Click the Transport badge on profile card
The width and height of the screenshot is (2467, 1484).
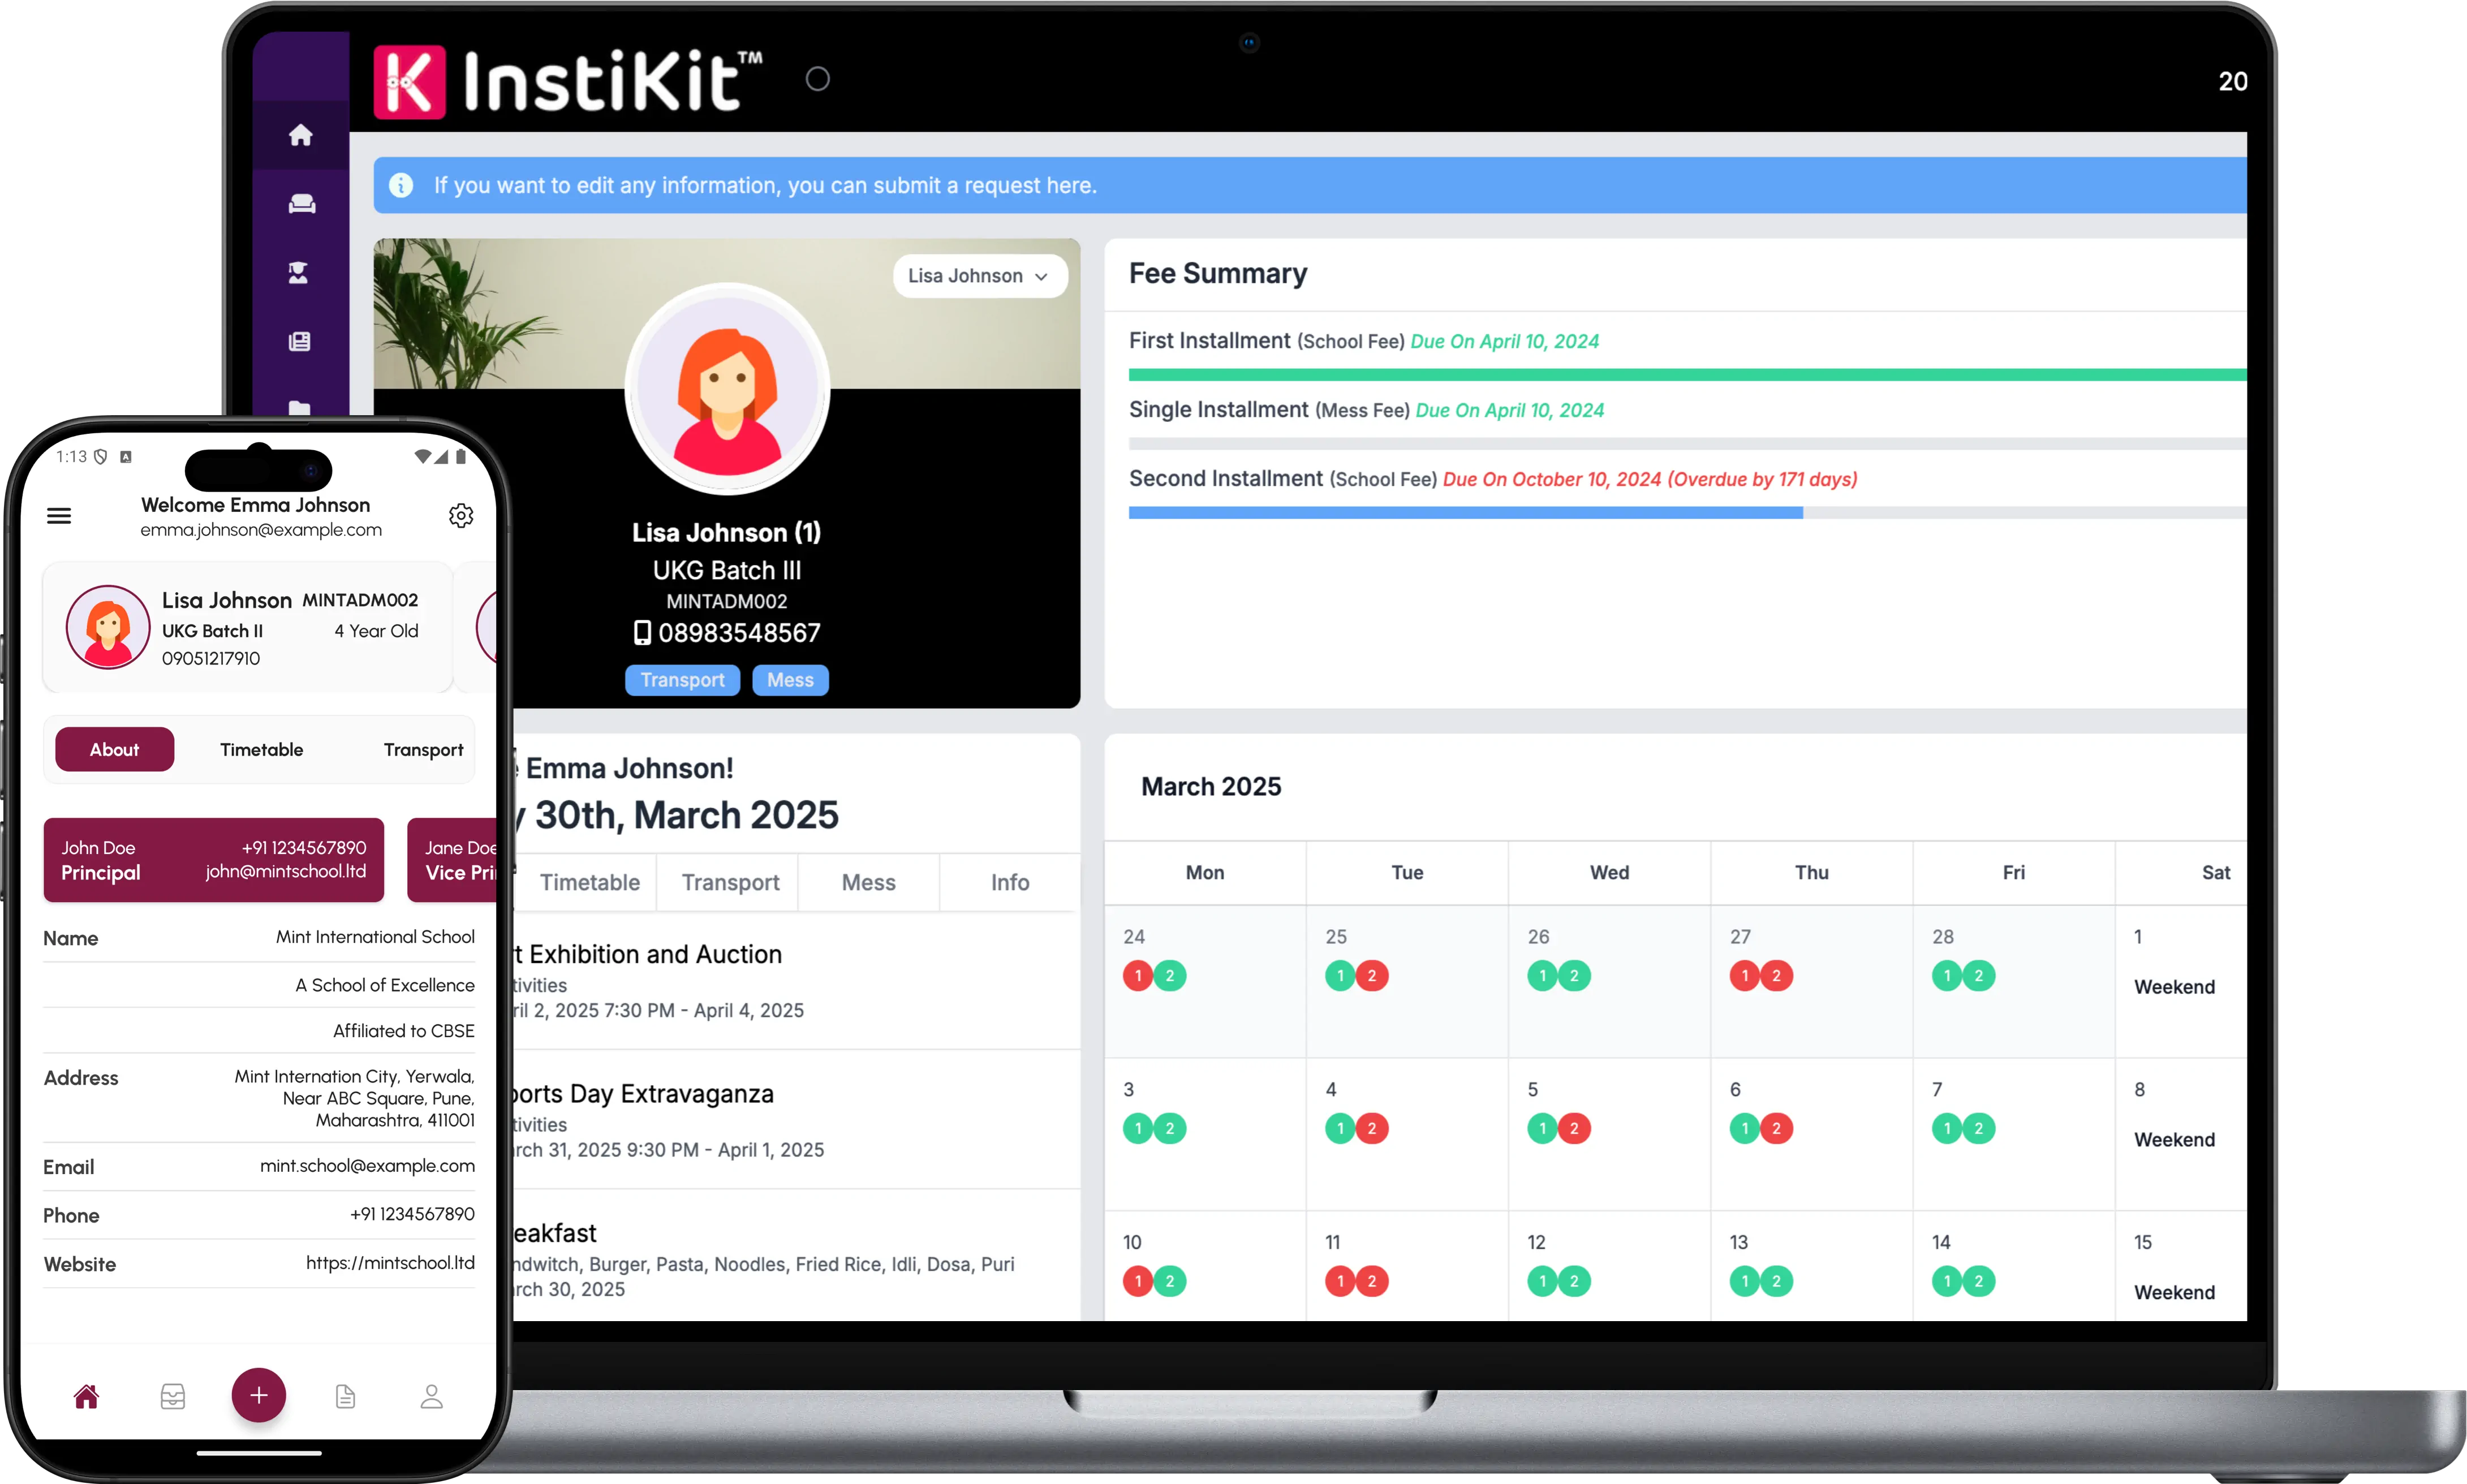682,680
